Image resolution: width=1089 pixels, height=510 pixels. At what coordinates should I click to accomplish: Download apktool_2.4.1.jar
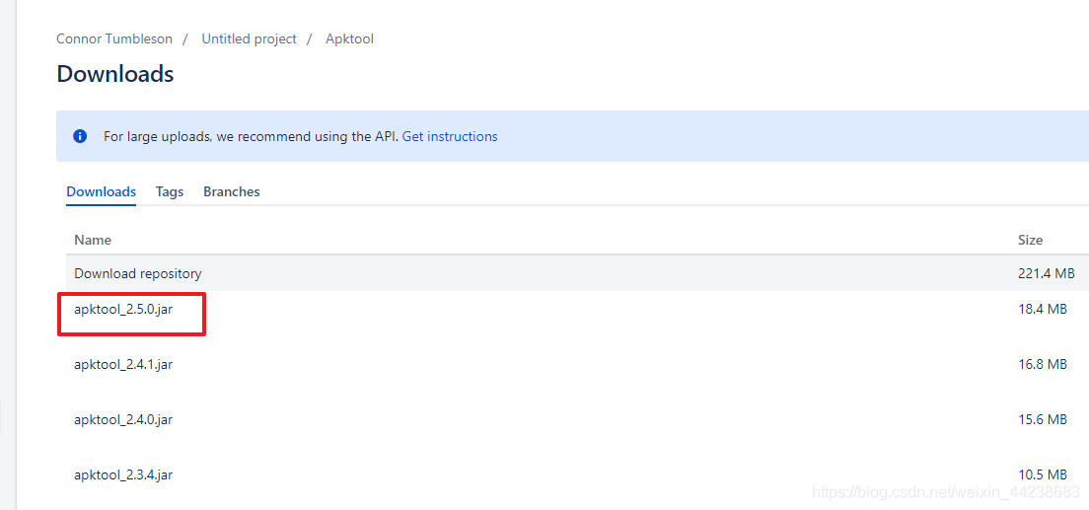click(x=123, y=364)
